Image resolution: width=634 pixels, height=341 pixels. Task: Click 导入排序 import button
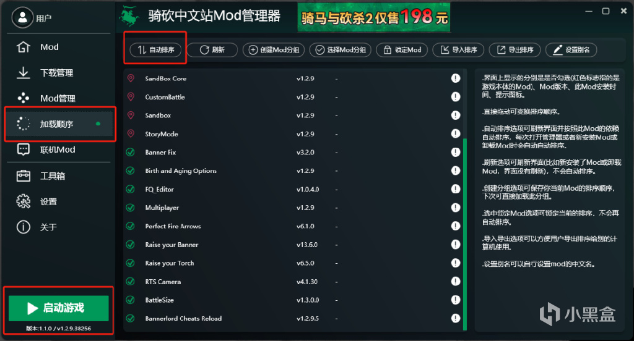458,49
